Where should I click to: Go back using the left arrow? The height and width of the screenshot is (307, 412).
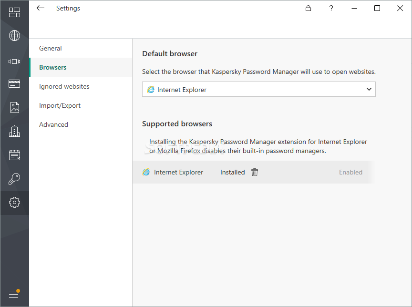point(41,8)
